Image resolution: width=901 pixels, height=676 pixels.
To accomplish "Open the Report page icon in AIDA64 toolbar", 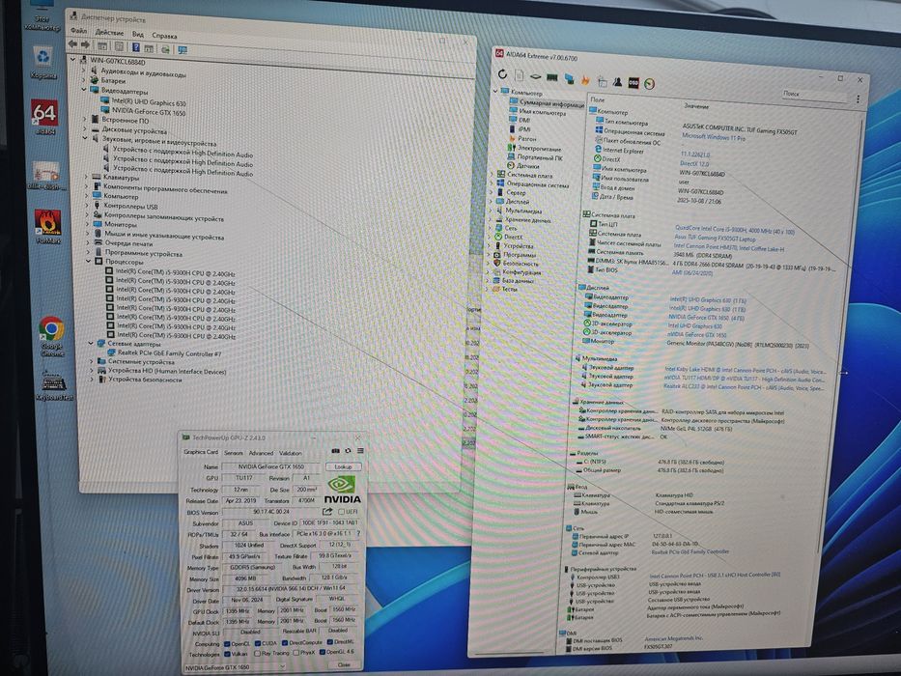I will pyautogui.click(x=519, y=75).
